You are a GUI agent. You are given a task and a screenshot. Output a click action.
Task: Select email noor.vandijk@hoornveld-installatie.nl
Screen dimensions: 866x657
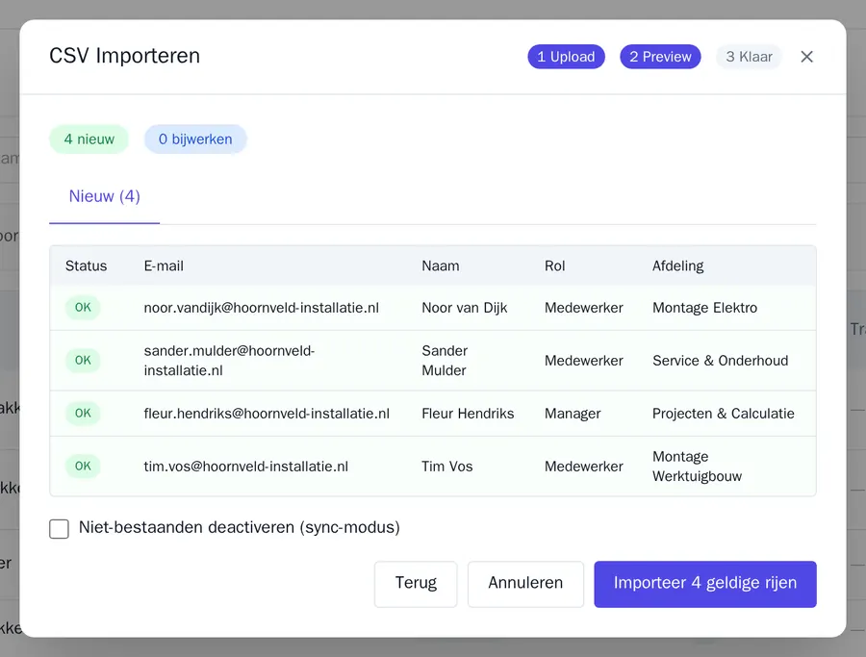261,308
